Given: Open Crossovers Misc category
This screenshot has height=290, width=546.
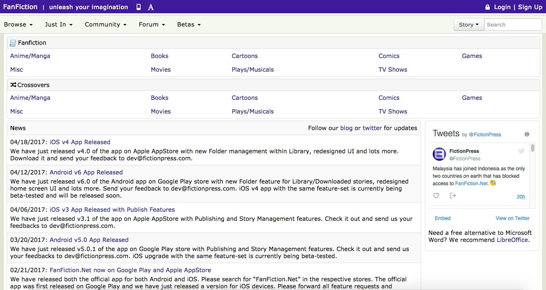Looking at the screenshot, I should click(17, 111).
